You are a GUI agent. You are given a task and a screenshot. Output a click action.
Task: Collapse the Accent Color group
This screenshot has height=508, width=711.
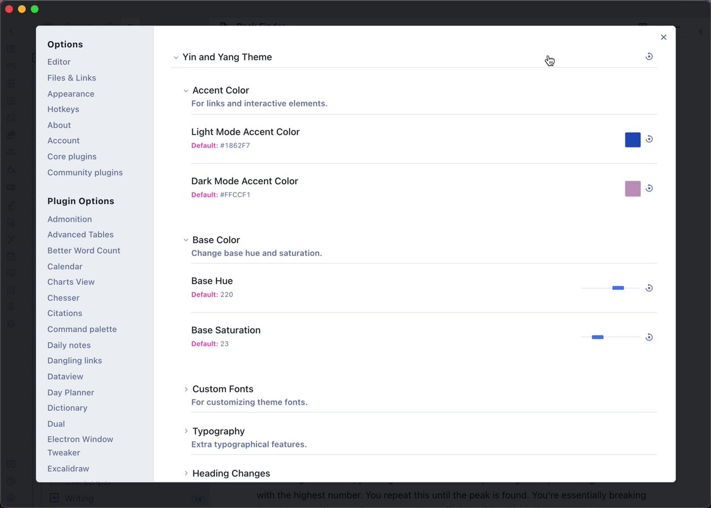point(186,90)
